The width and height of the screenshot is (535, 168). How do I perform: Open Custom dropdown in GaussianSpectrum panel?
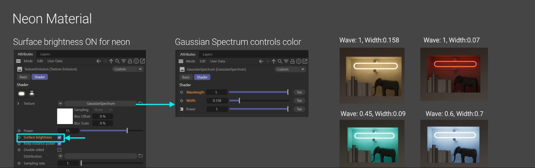click(290, 69)
